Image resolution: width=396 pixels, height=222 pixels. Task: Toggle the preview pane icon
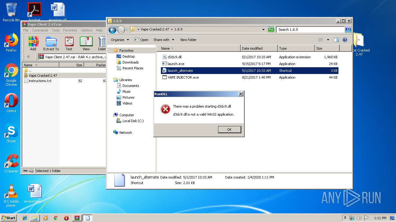click(x=336, y=40)
